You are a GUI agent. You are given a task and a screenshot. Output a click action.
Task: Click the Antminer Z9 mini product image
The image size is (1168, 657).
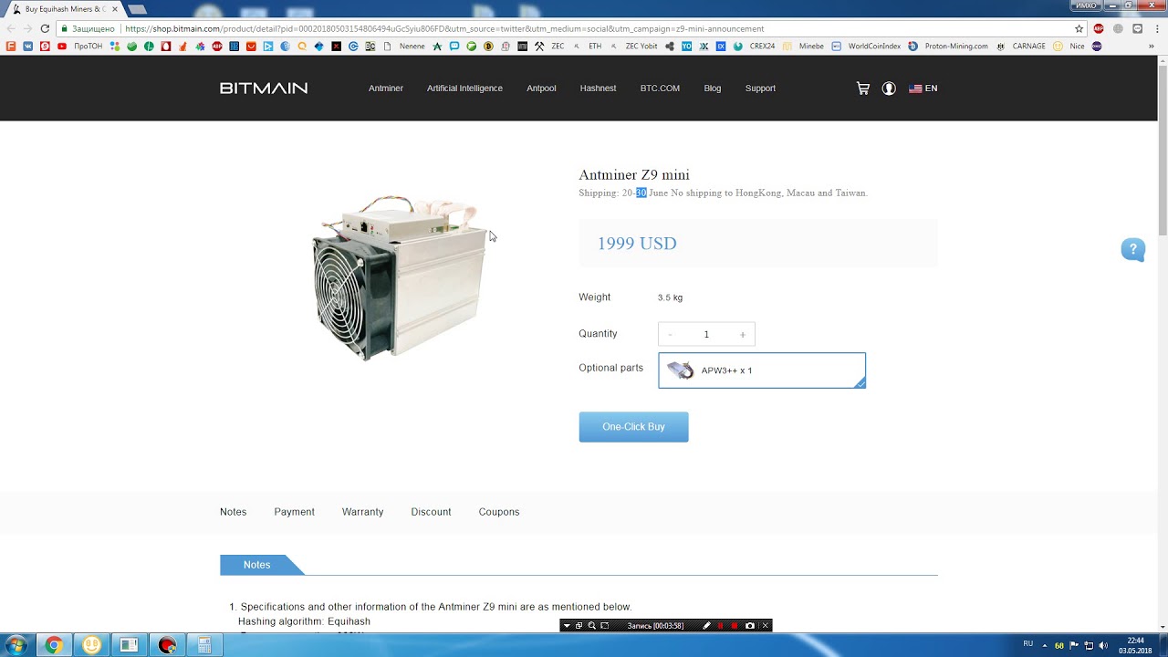pos(400,276)
